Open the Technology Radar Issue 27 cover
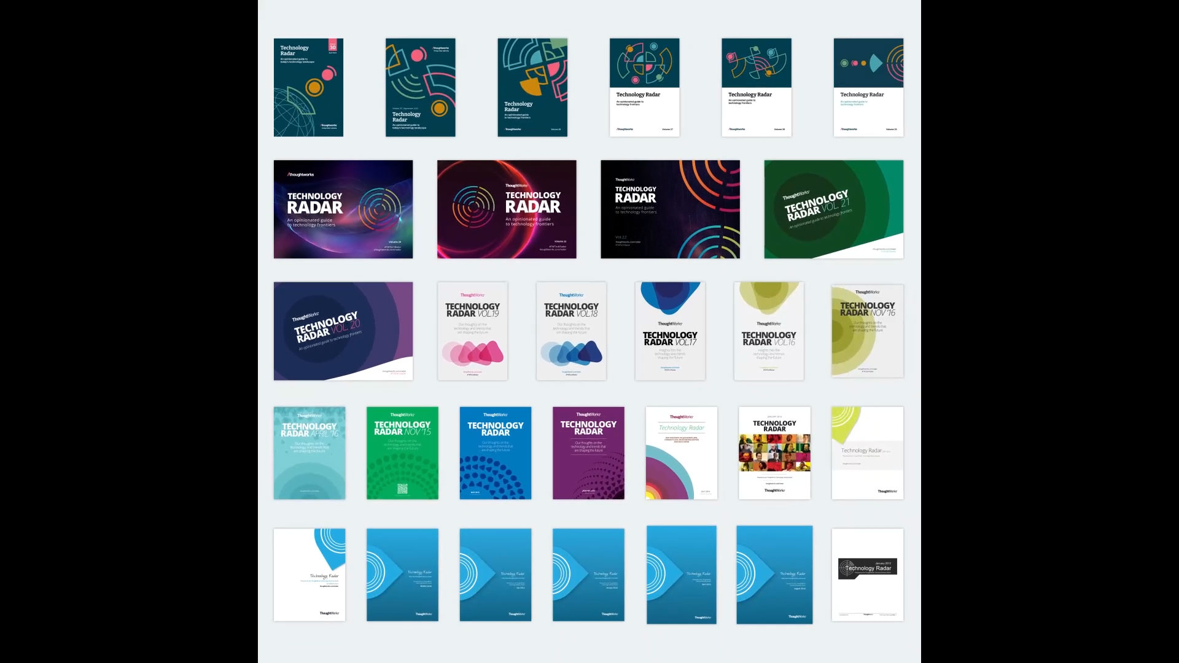1179x663 pixels. [x=644, y=87]
